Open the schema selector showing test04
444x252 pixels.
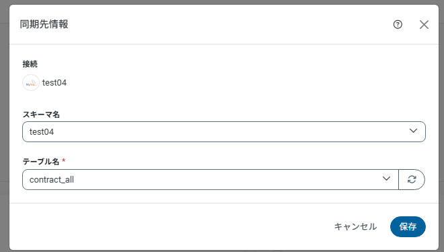[x=224, y=132]
